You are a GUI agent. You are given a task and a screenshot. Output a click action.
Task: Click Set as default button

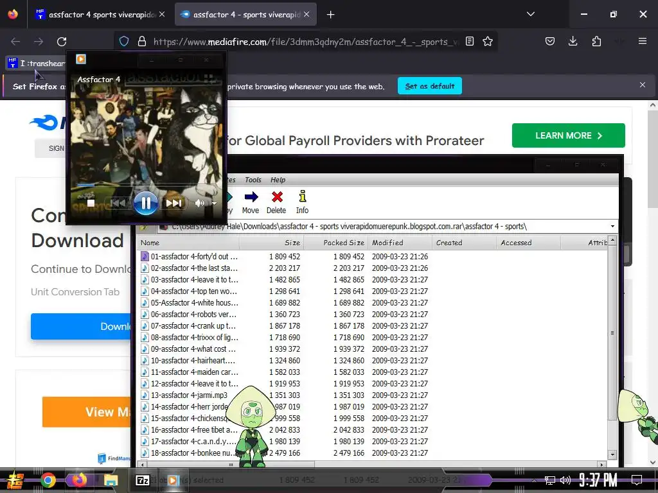[430, 86]
